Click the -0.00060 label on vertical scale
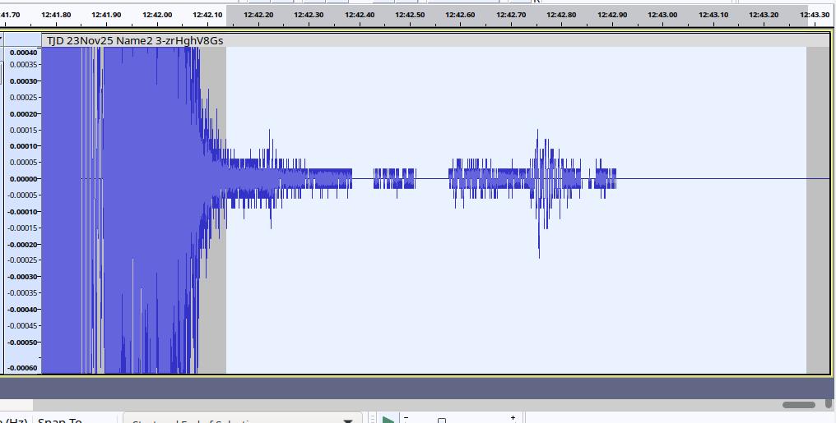The height and width of the screenshot is (423, 836). [24, 368]
